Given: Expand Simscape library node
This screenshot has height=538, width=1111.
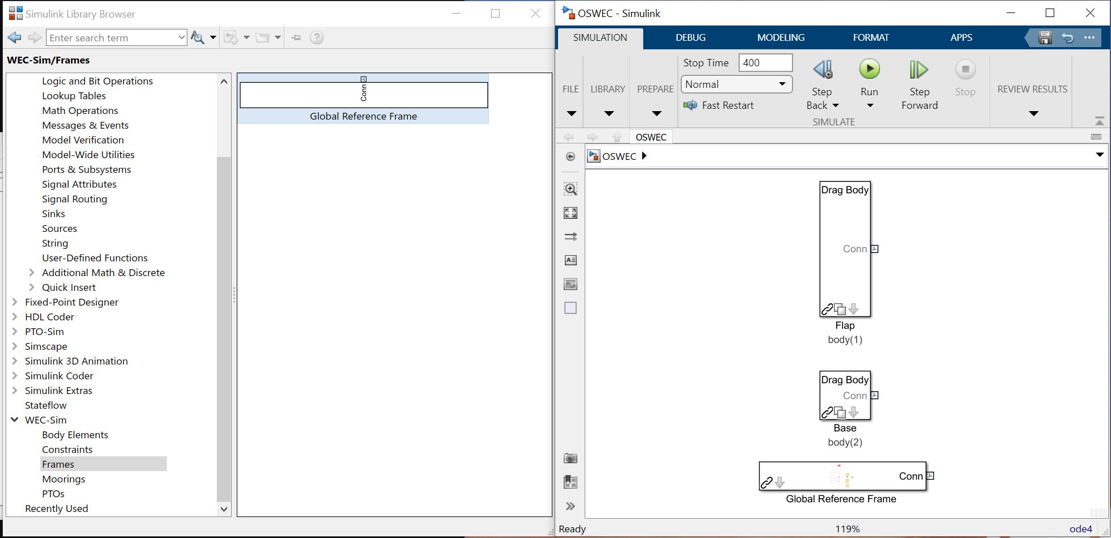Looking at the screenshot, I should pyautogui.click(x=15, y=346).
